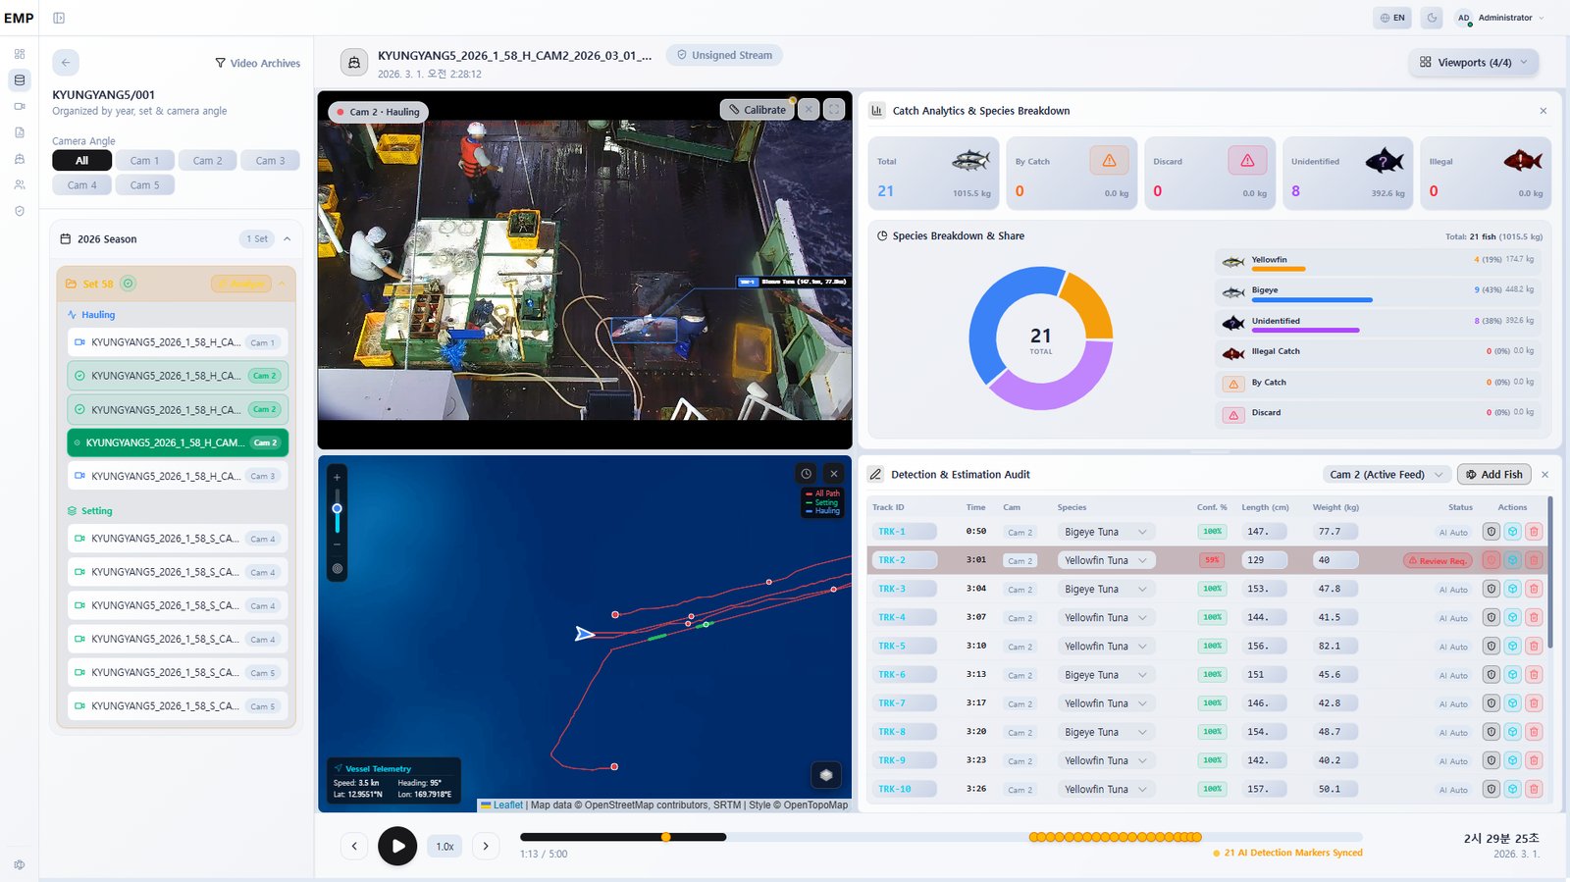
Task: Open the last Setting video Cam 5
Action: 178,705
